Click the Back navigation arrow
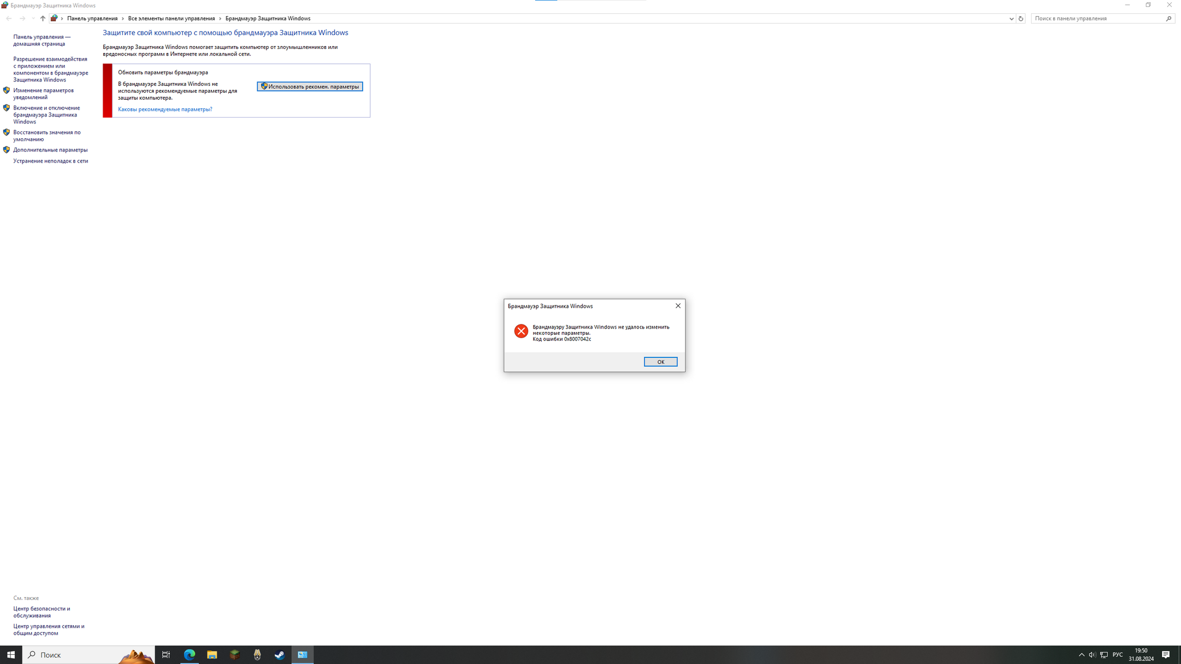 click(9, 18)
